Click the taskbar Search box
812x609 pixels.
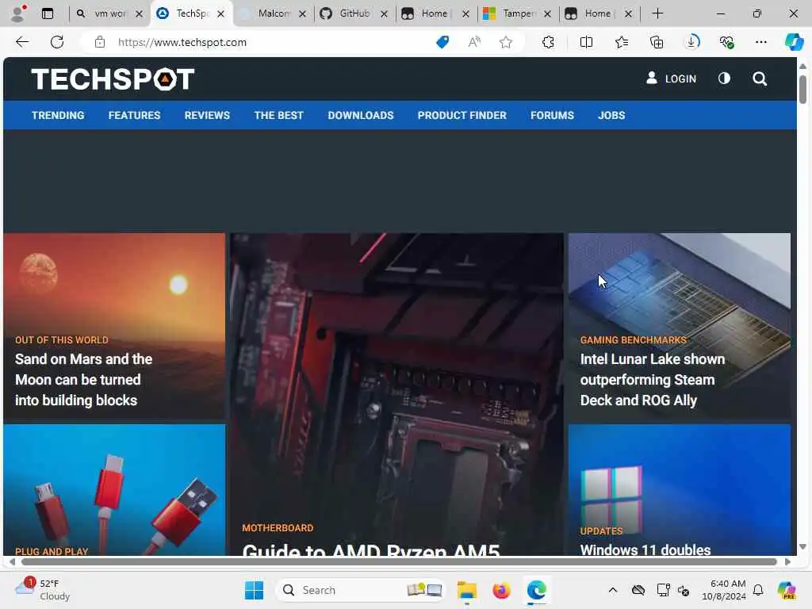[x=361, y=590]
